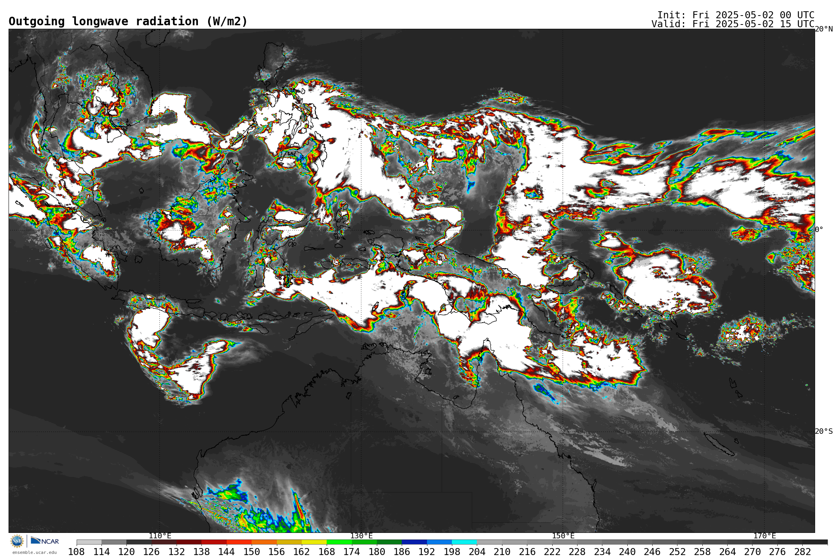Pick the bright green swatch between 168 and 174
Viewport: 840px width, 557px height.
point(339,542)
